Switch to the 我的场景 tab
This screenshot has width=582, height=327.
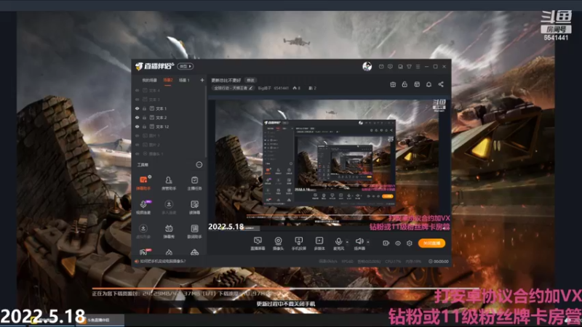coord(149,80)
